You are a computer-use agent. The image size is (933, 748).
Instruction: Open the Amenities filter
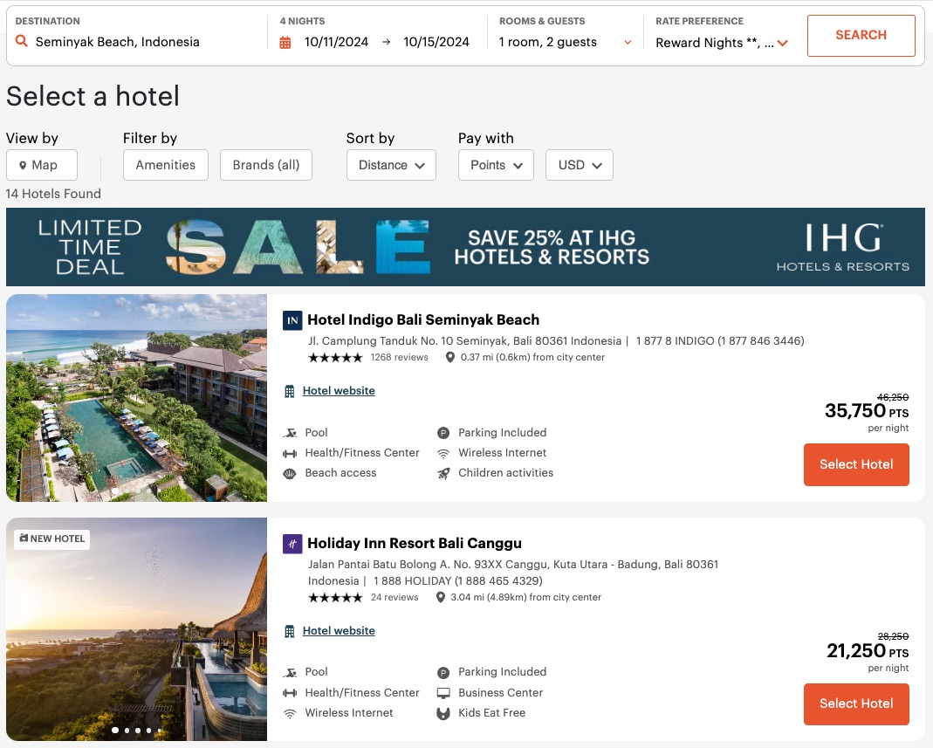click(x=165, y=164)
